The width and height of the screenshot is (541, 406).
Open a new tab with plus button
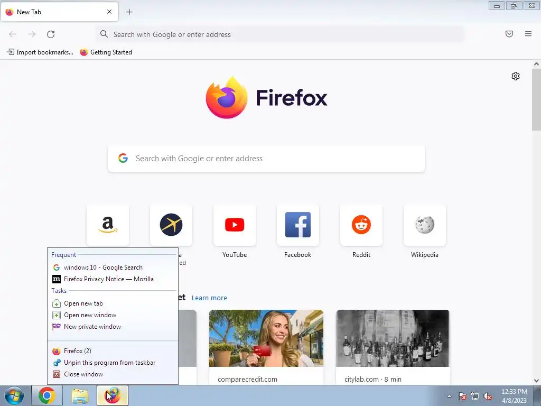[129, 12]
